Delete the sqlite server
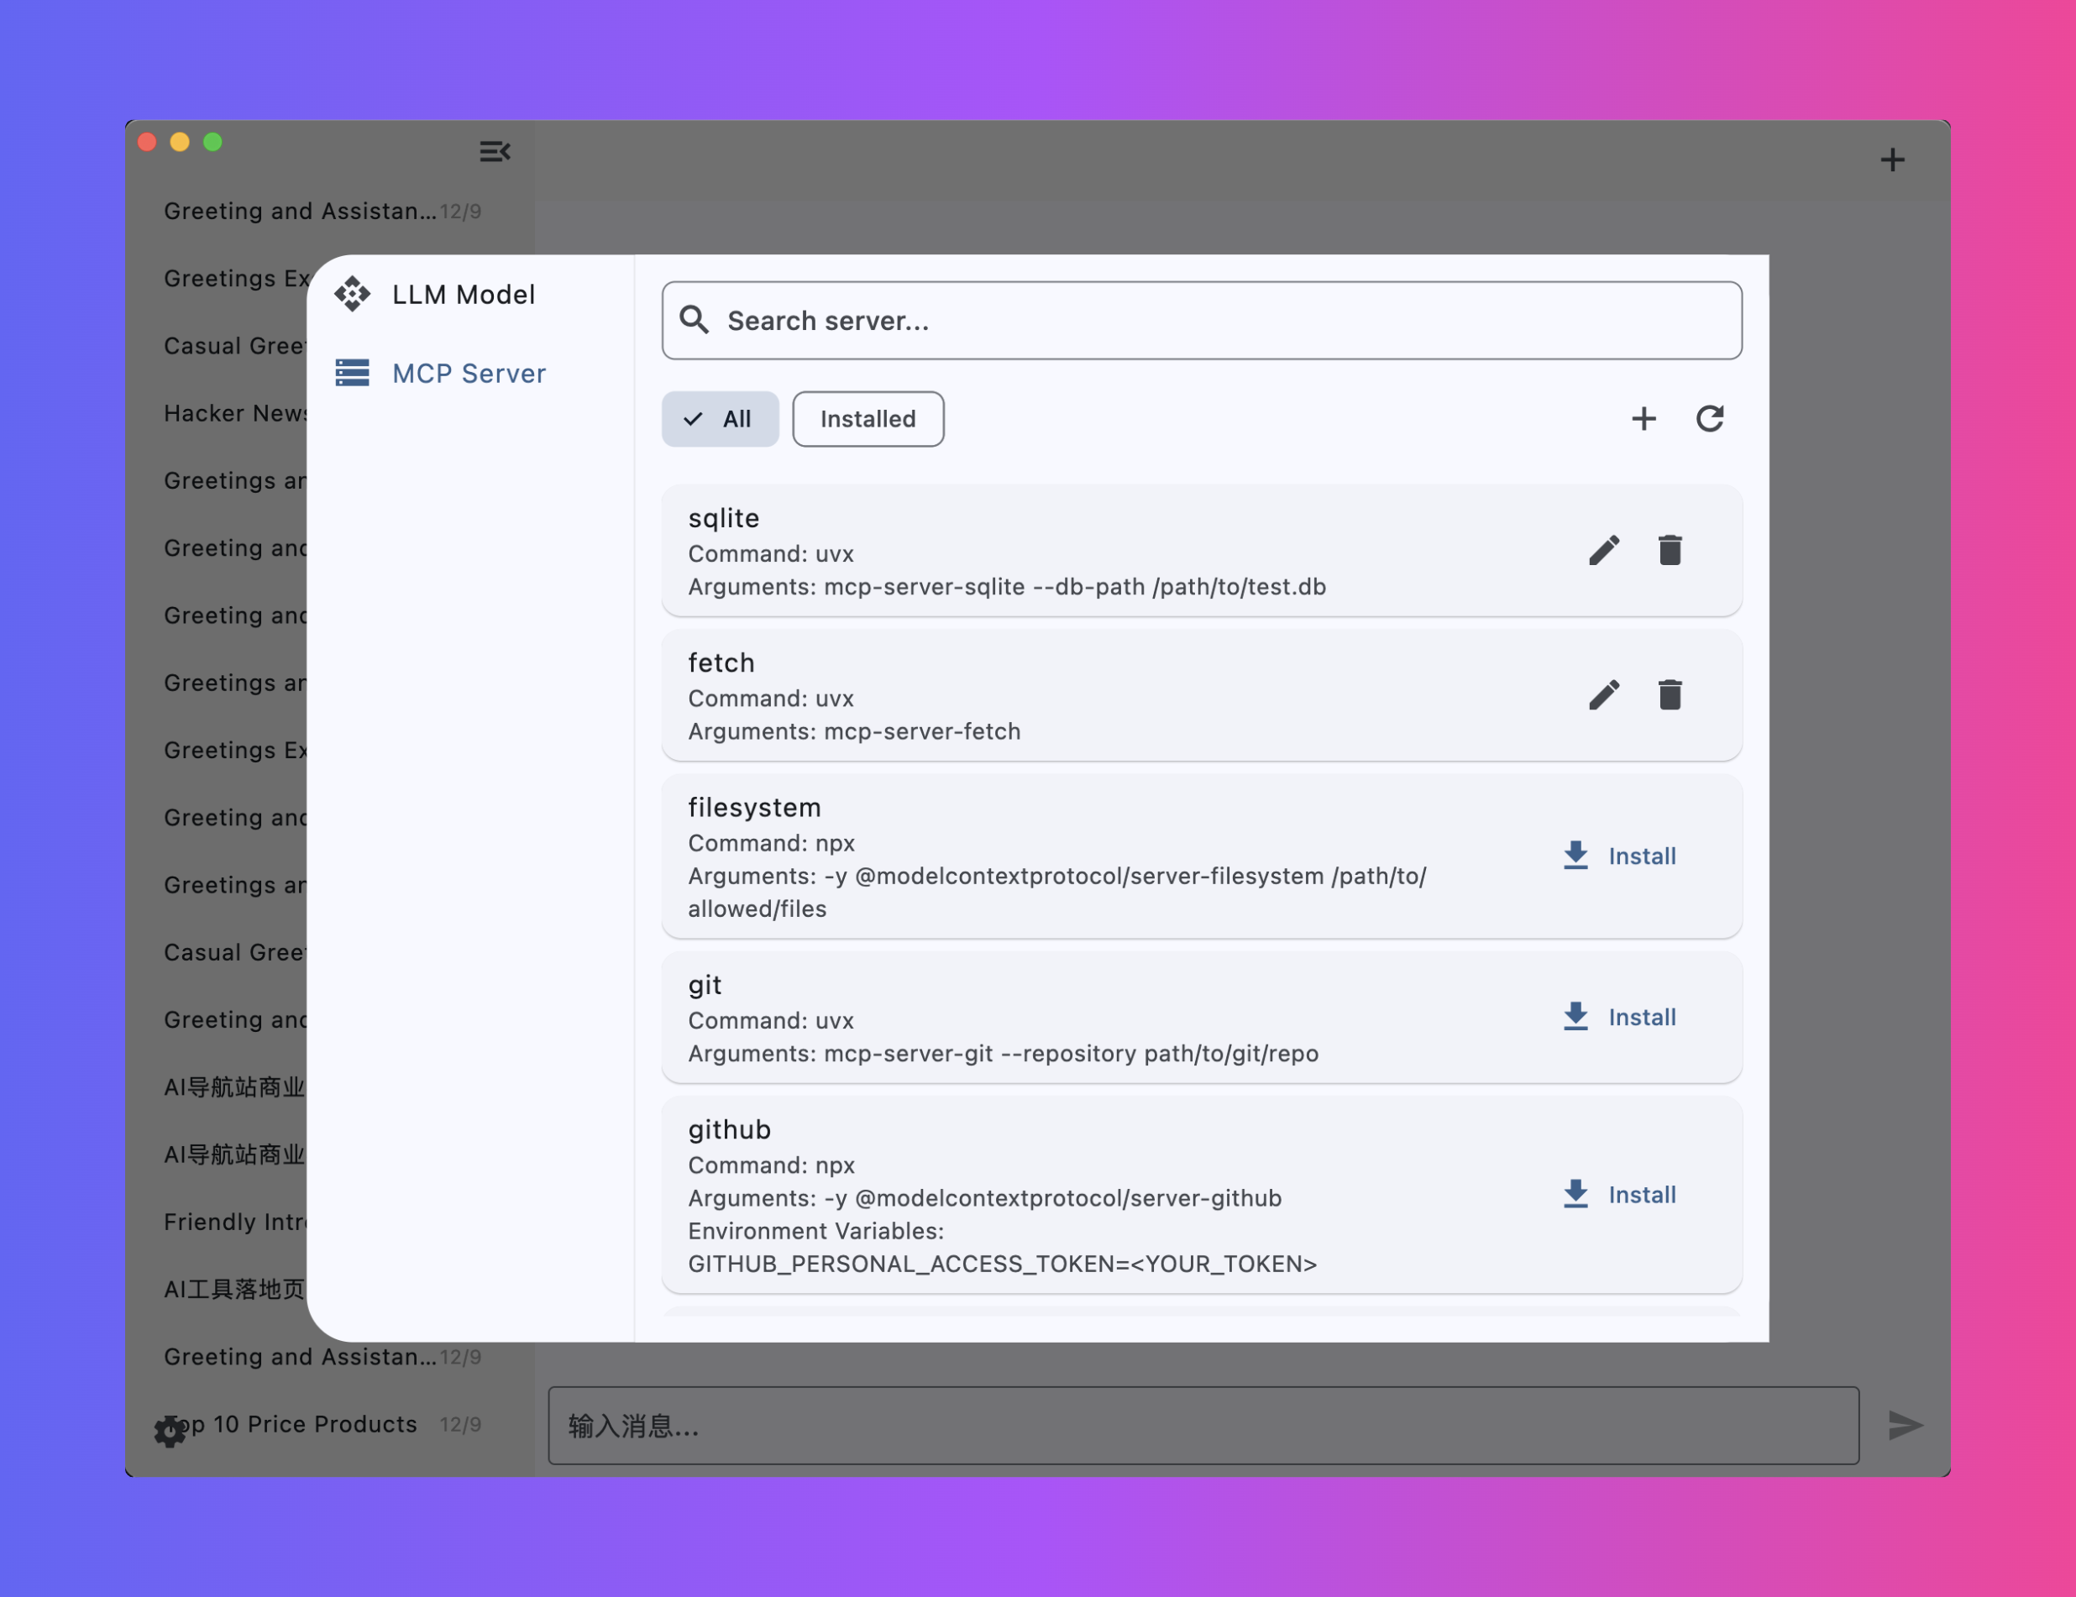 (1670, 551)
